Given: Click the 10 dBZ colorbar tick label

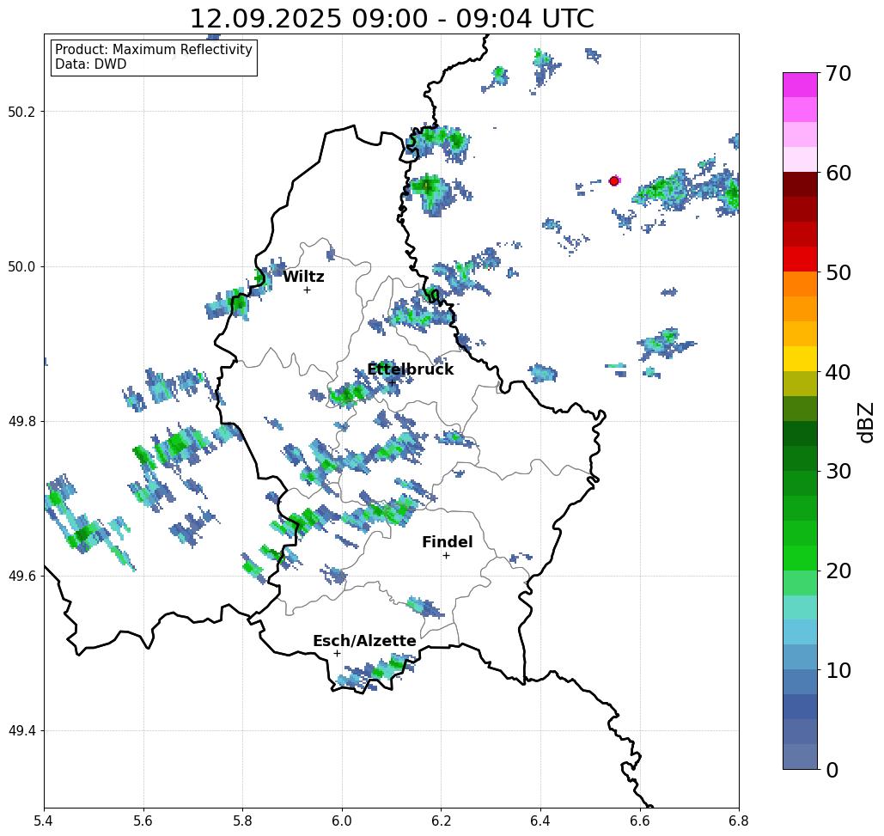Looking at the screenshot, I should coord(838,670).
